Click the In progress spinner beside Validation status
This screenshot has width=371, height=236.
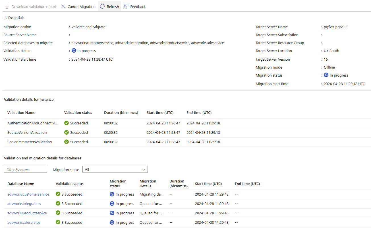pos(74,50)
